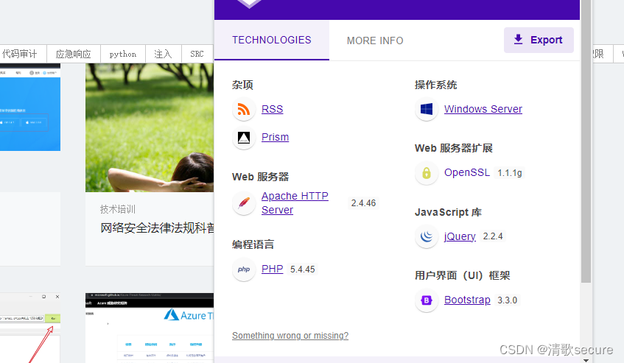Open the Windows Server link

point(483,109)
